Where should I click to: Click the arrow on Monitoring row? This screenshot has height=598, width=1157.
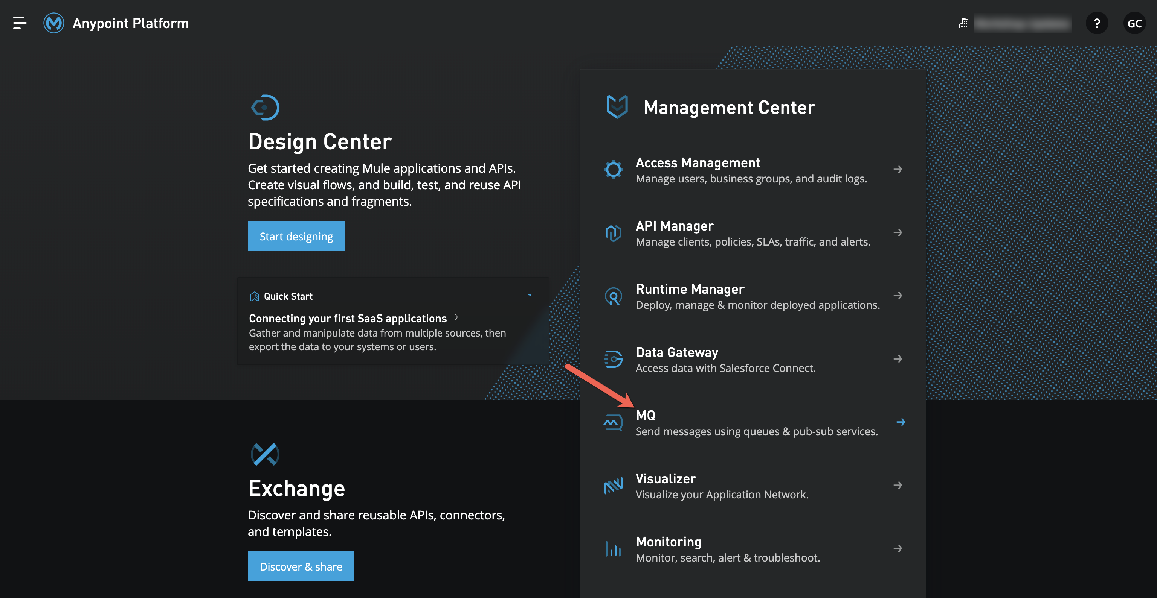click(x=898, y=548)
